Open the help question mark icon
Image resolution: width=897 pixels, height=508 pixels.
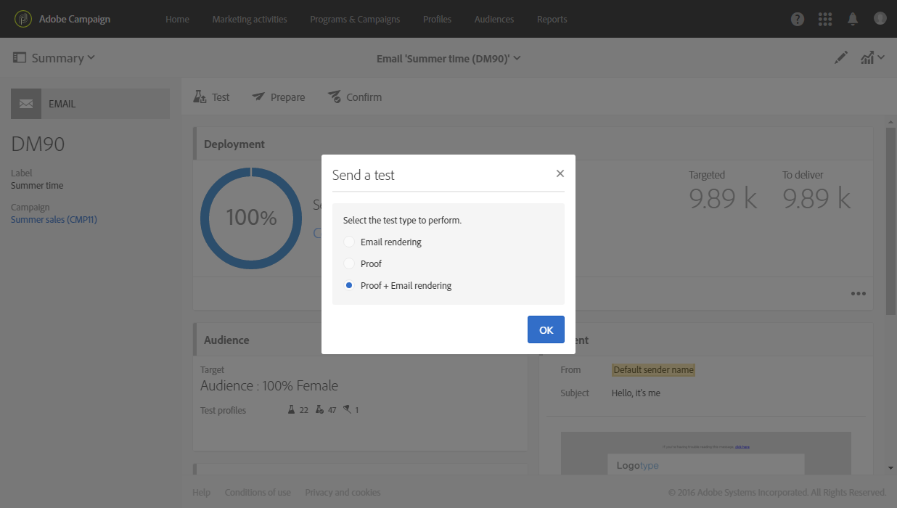(x=798, y=20)
